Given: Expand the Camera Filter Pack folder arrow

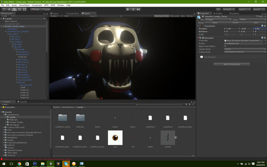Looking at the screenshot, I should point(3,127).
